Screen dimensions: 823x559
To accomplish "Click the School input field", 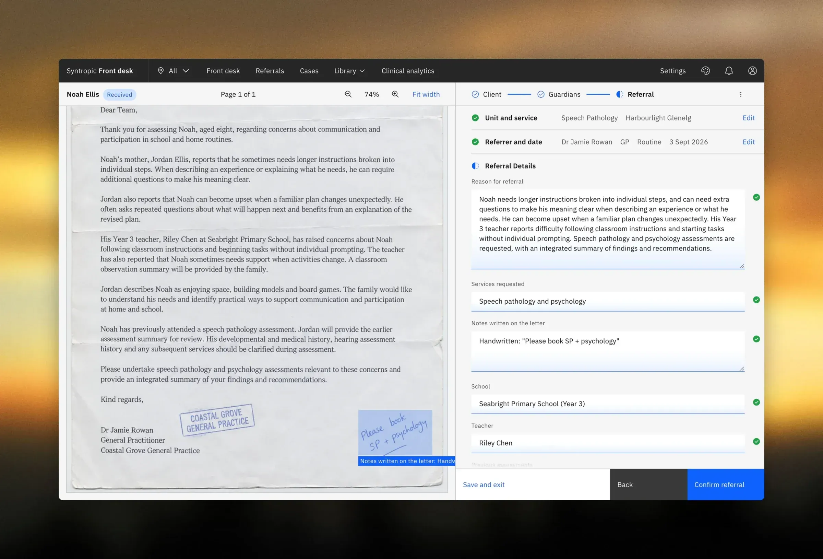I will [608, 404].
